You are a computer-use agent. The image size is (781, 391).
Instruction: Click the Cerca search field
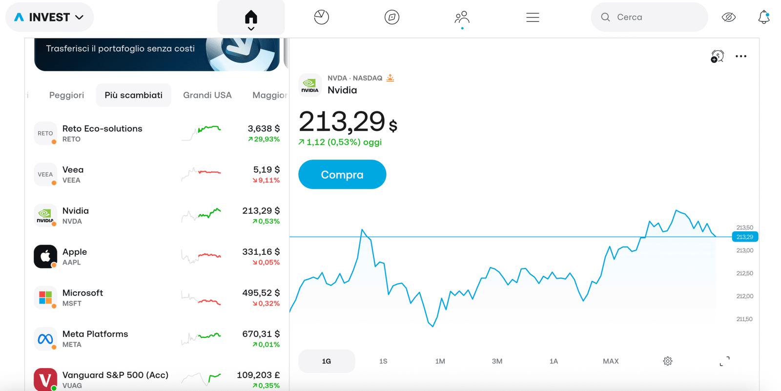(x=649, y=17)
